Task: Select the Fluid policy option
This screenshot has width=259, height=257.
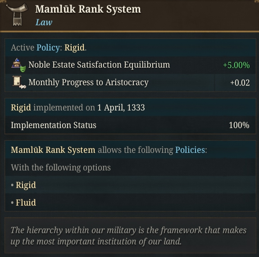Action: tap(26, 202)
